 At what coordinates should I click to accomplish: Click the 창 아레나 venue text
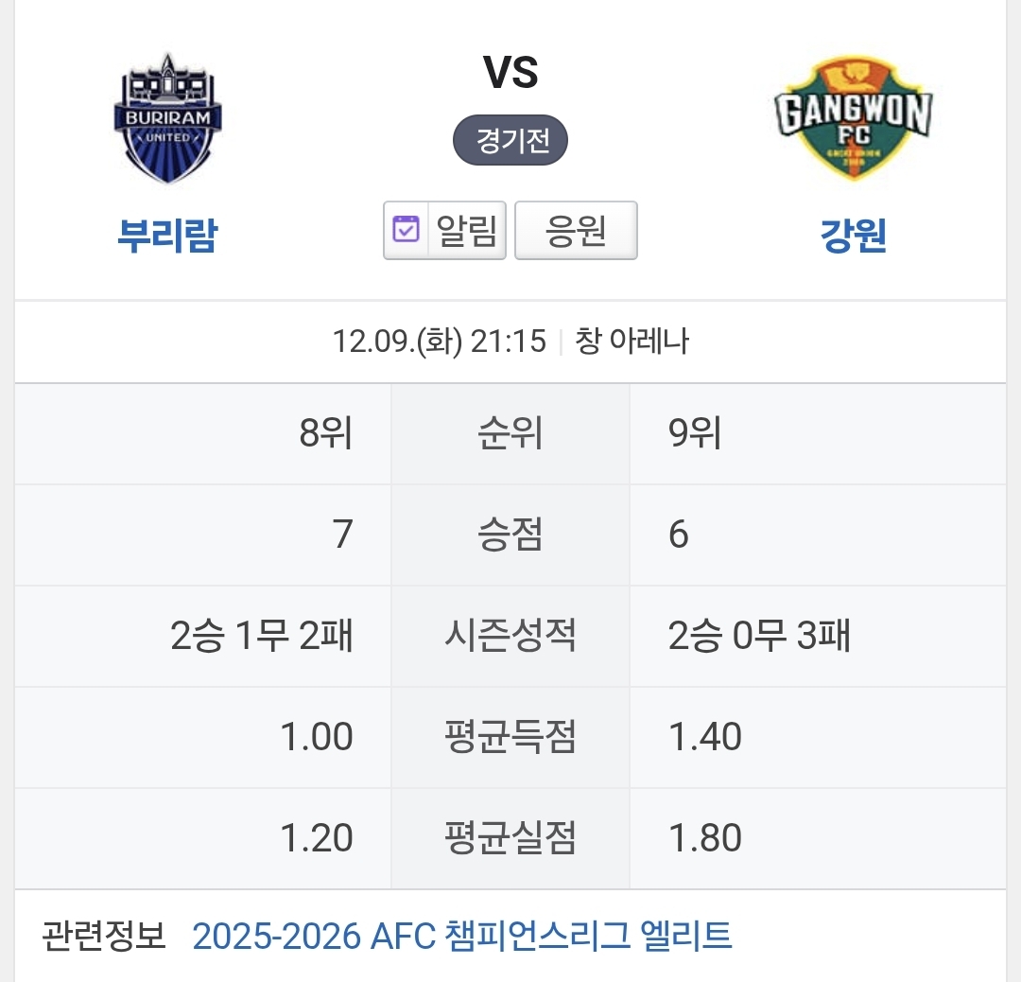tap(632, 342)
